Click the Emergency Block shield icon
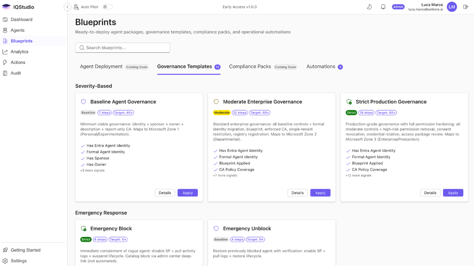 click(x=83, y=229)
